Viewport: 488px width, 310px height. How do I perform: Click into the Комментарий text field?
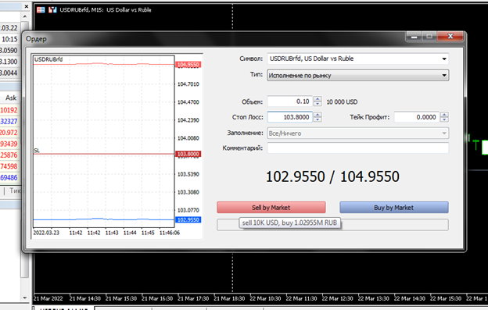358,148
